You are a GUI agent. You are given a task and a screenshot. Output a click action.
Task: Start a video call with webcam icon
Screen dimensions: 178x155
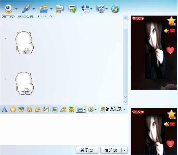tap(8, 9)
